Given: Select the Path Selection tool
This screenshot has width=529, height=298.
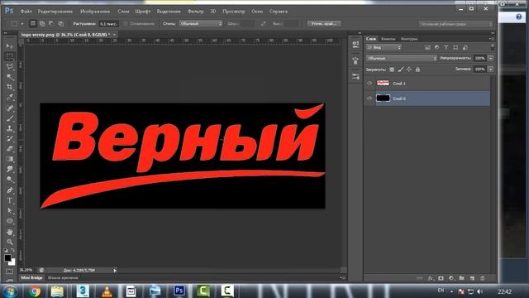Looking at the screenshot, I should [10, 211].
